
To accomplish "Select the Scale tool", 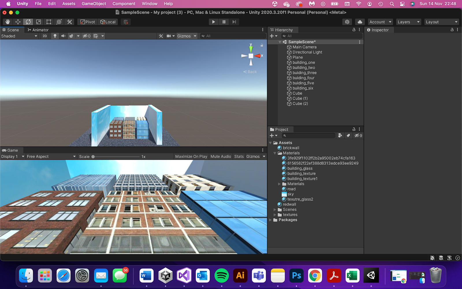I will point(38,22).
